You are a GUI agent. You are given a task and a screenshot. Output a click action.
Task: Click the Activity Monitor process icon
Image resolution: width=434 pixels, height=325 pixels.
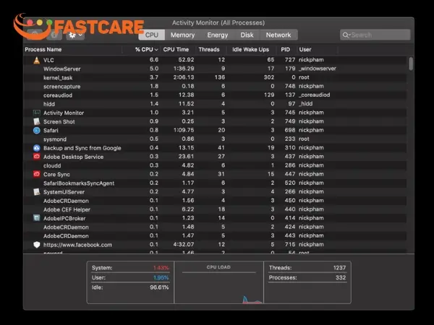click(x=37, y=113)
